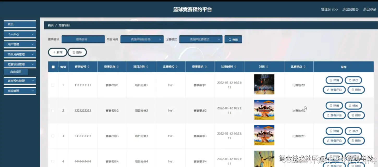Open the cover thumbnail of 赛事名称2

264,110
